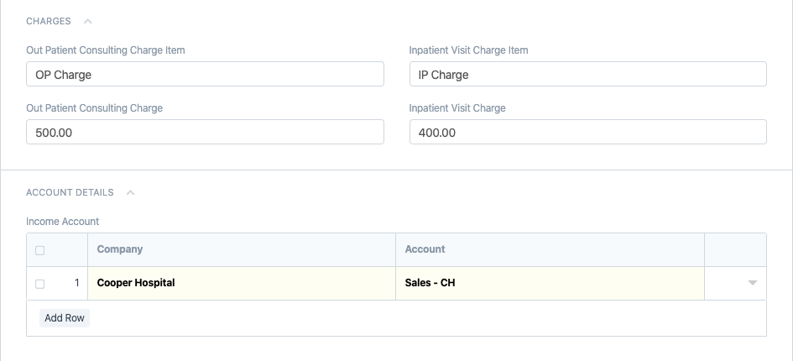The height and width of the screenshot is (361, 793).
Task: Click the Company column header
Action: click(x=120, y=249)
